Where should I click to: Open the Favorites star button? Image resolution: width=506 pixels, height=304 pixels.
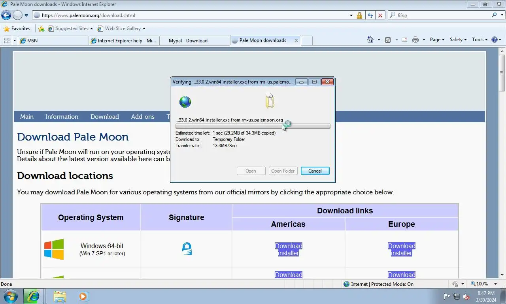(x=17, y=28)
